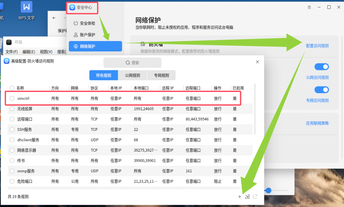This screenshot has height=207, width=344.
Task: Check the SSH服务 rule checkbox
Action: tap(12, 129)
